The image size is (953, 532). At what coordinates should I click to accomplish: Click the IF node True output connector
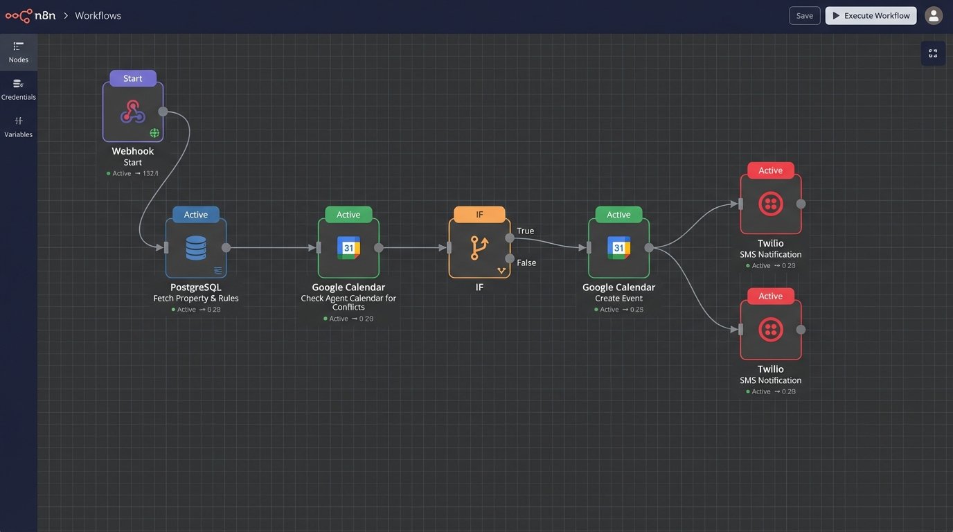point(510,238)
